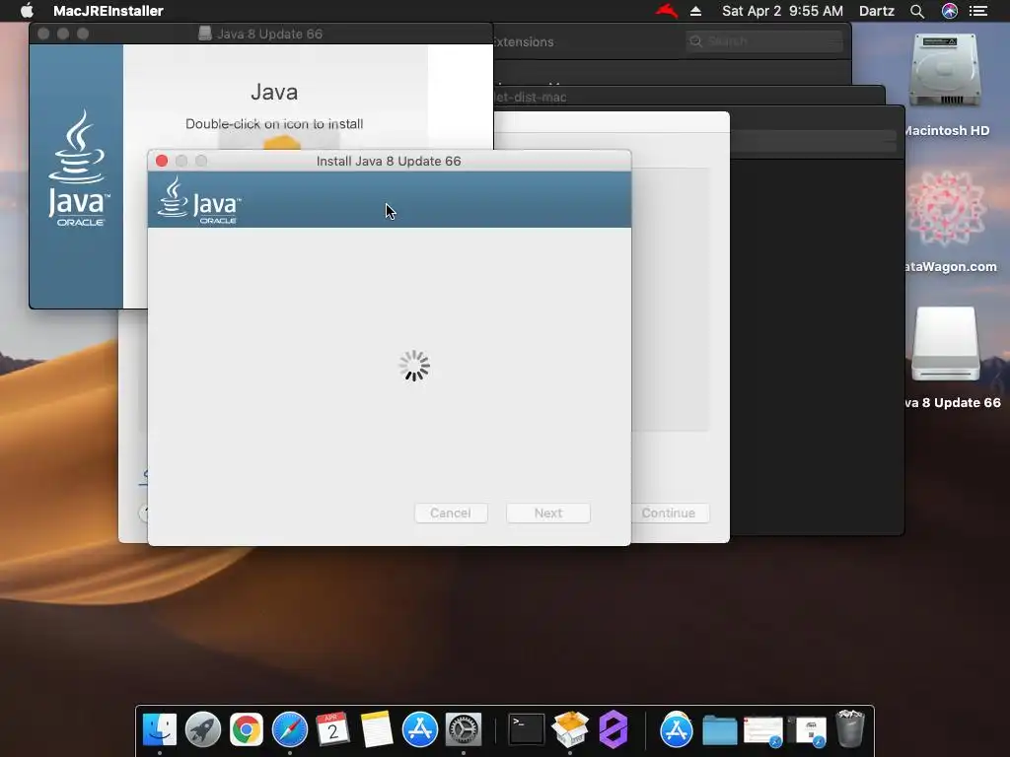Click the Java Oracle logo in the installer header

[199, 201]
